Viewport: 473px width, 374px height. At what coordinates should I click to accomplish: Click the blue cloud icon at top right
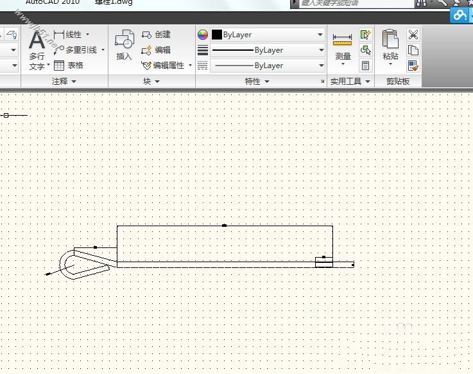(x=459, y=15)
